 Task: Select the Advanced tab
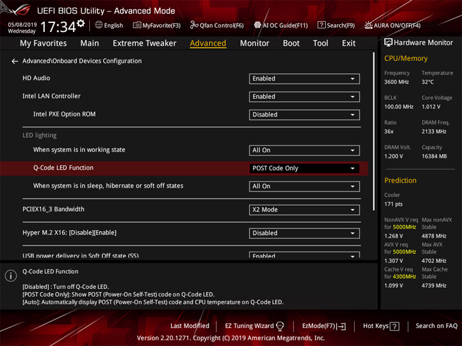click(208, 44)
